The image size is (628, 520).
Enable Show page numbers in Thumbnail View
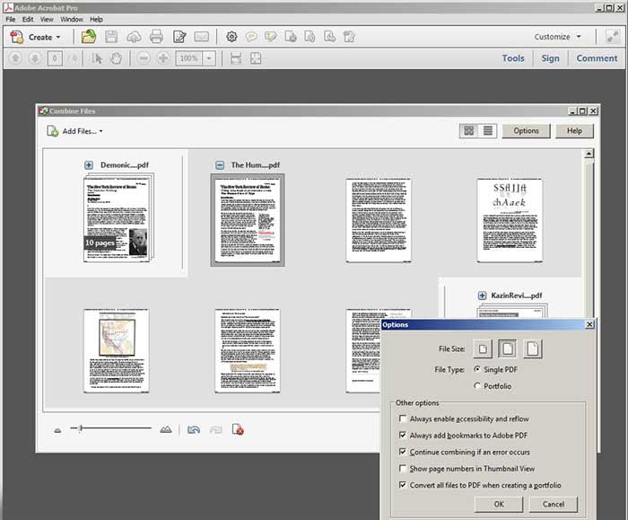coord(403,468)
